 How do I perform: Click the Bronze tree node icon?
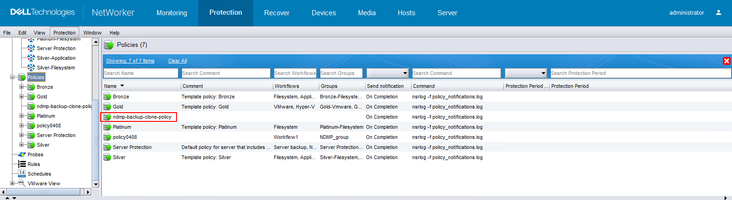tap(31, 87)
